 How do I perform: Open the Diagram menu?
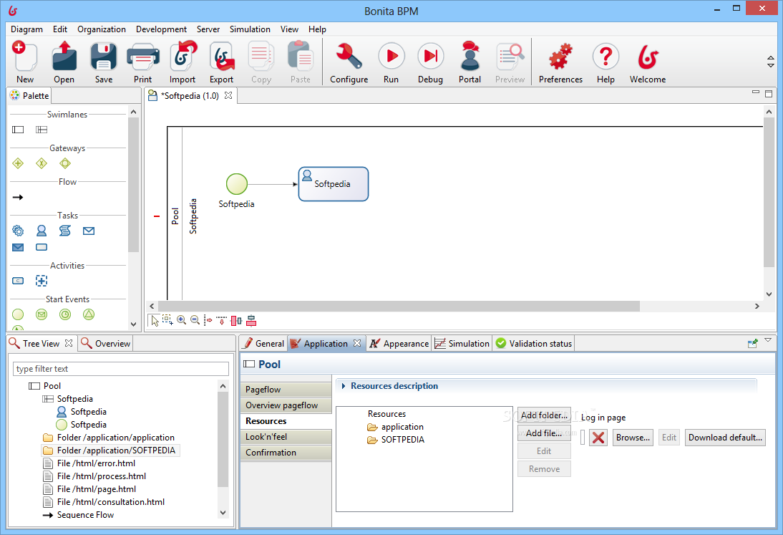pyautogui.click(x=27, y=29)
